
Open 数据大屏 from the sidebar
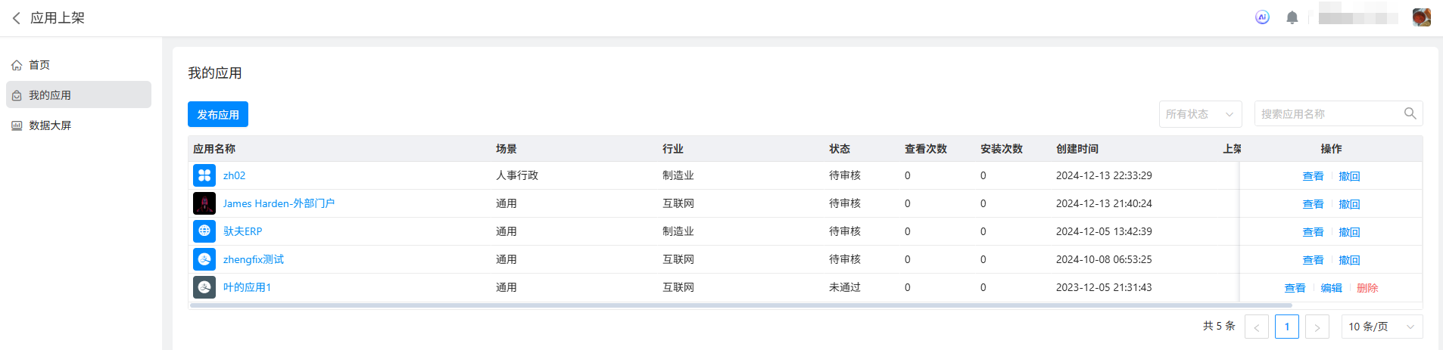[50, 125]
